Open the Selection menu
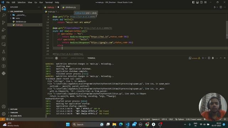 [21, 2]
